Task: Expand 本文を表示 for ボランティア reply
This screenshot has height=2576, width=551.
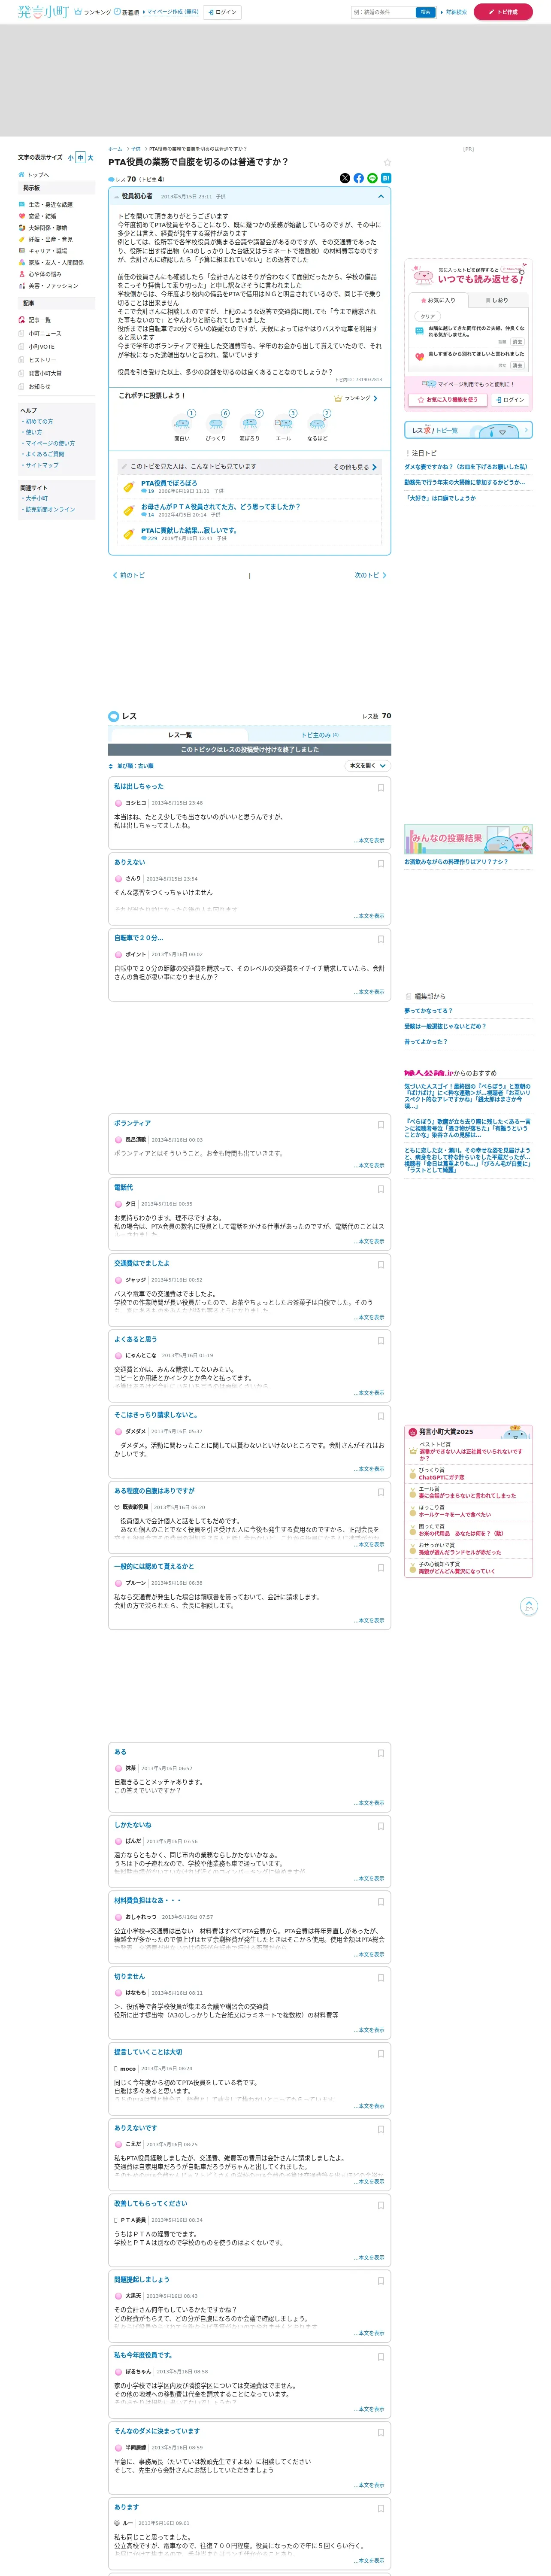Action: [369, 1165]
